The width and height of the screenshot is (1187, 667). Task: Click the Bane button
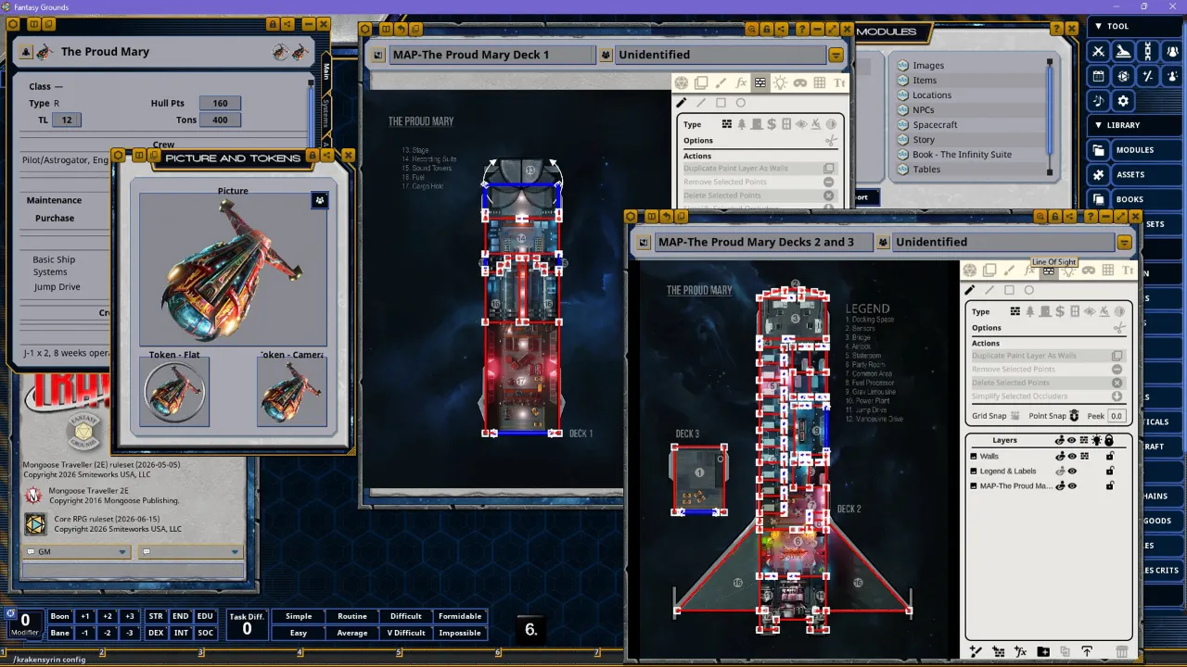click(x=59, y=633)
